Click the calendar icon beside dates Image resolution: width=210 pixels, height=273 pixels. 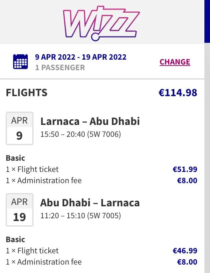tap(20, 62)
